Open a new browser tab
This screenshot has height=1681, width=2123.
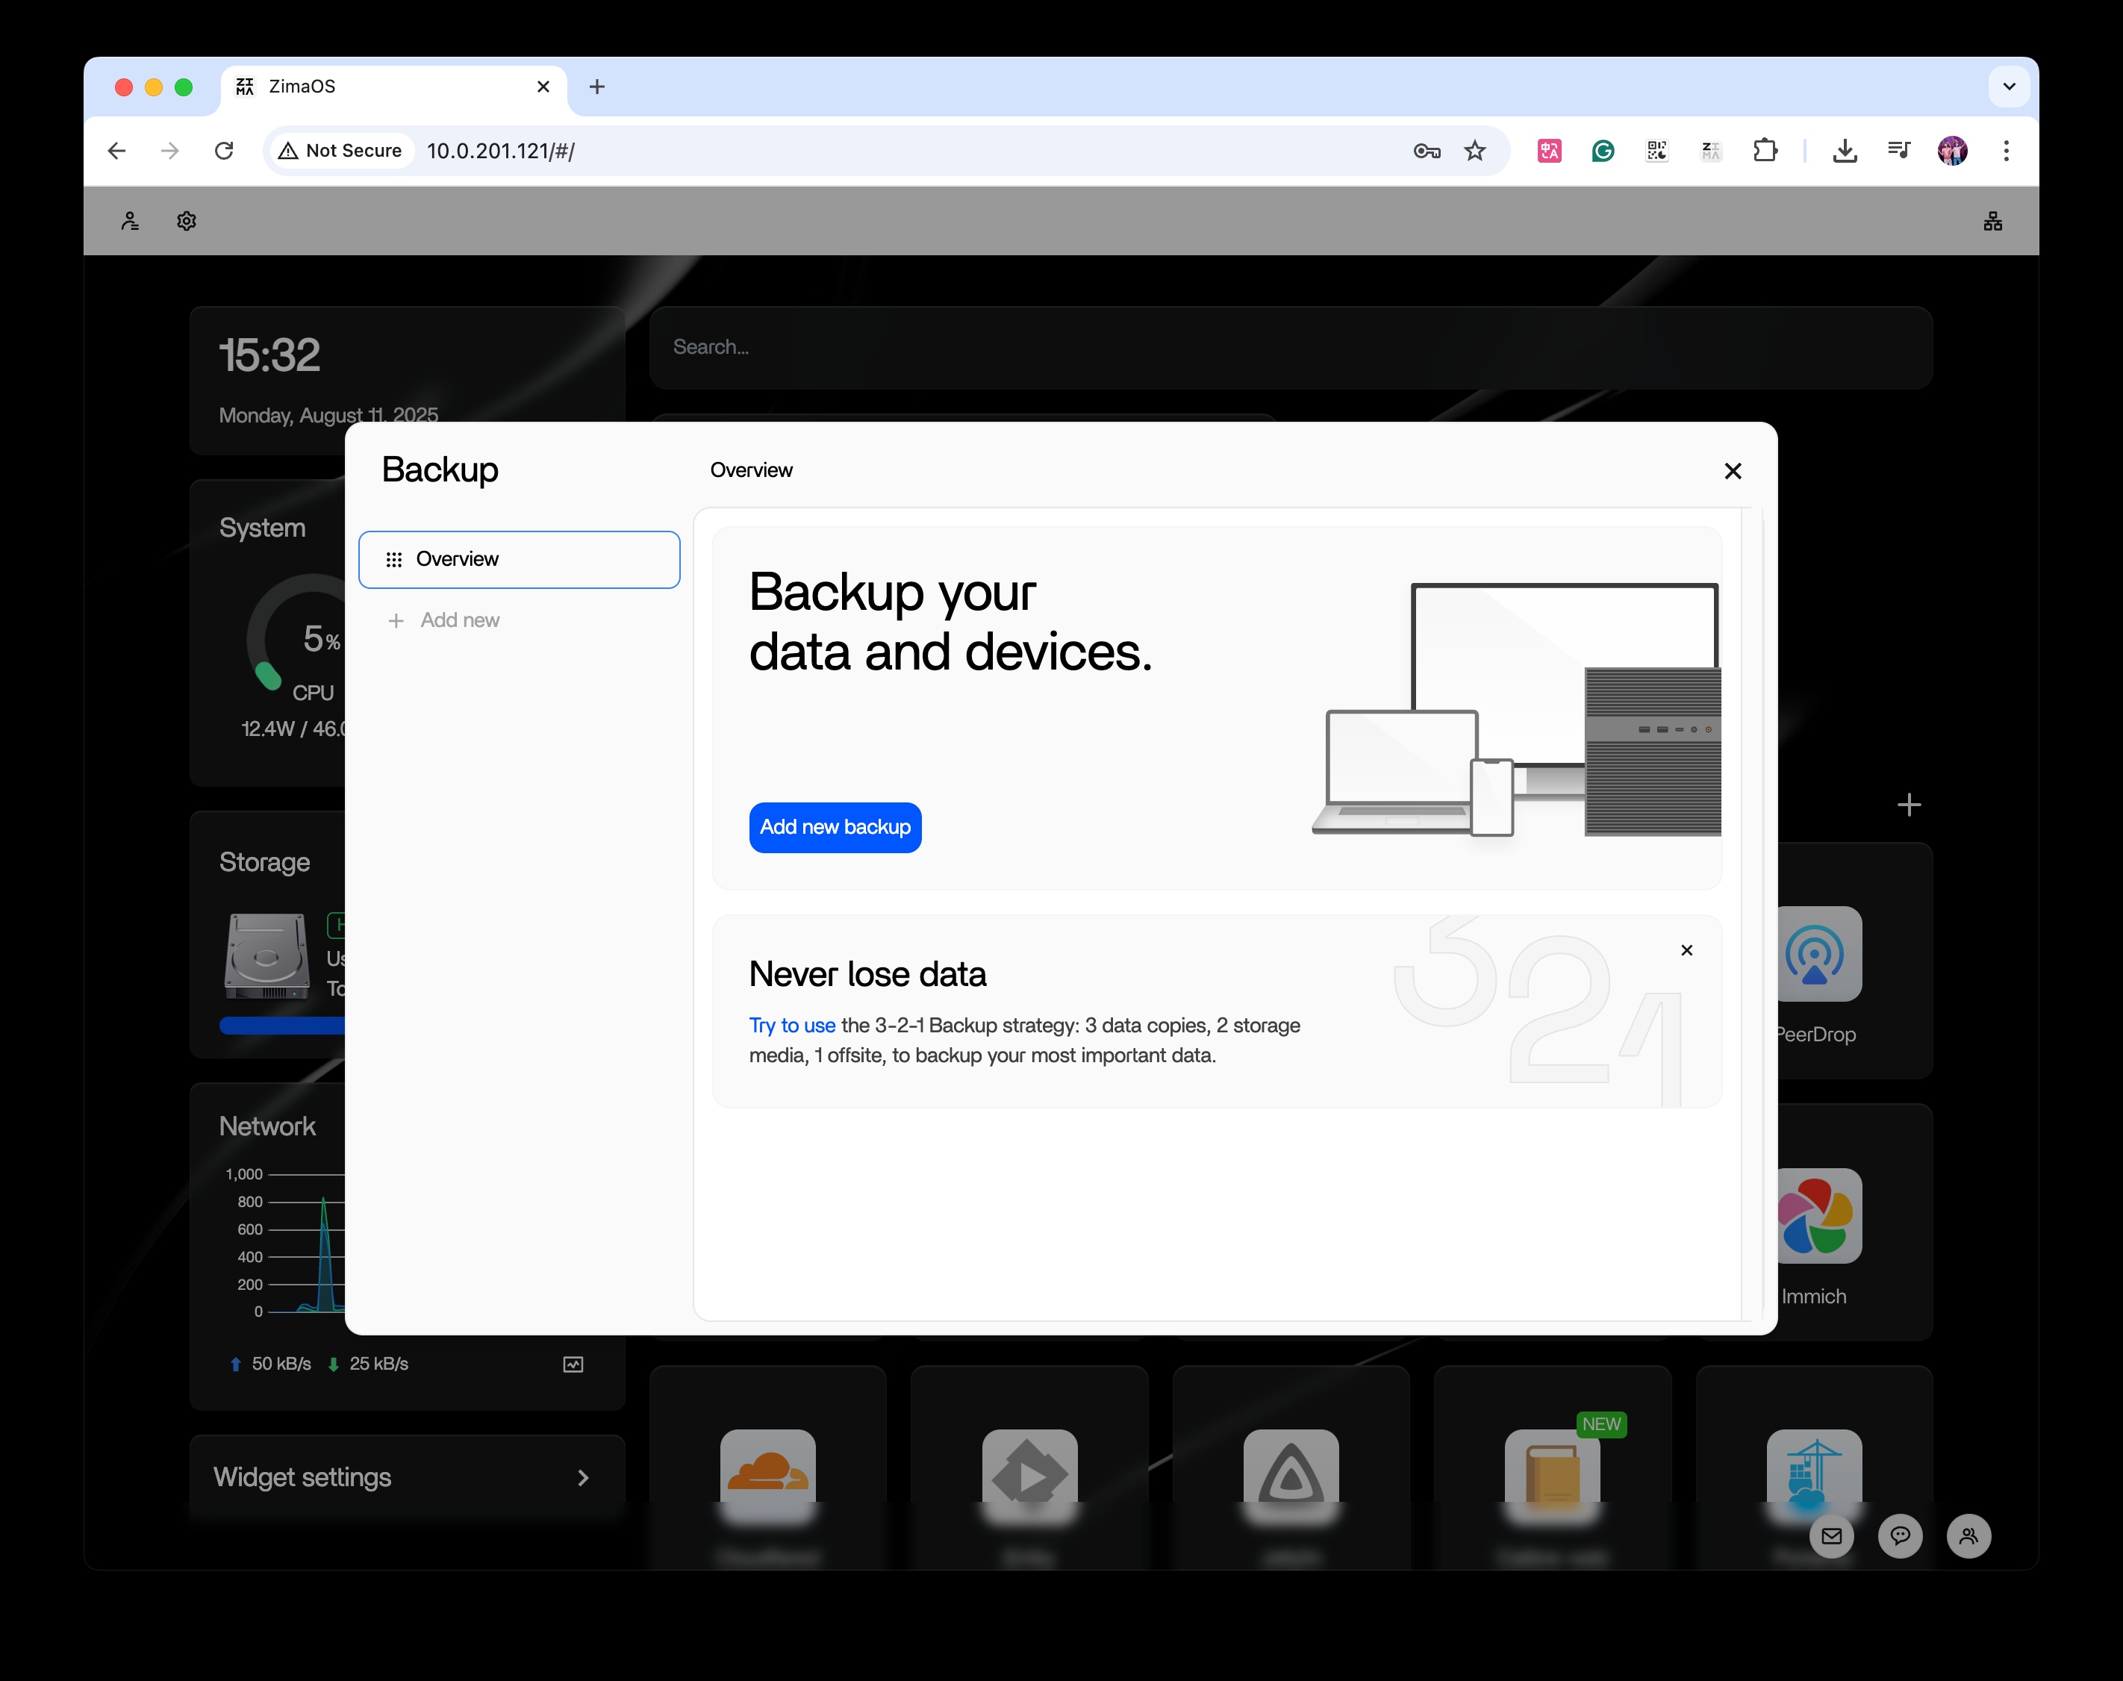point(596,87)
